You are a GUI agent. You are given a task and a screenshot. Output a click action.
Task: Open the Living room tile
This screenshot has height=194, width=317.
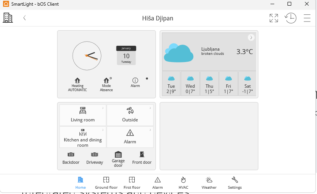83,115
